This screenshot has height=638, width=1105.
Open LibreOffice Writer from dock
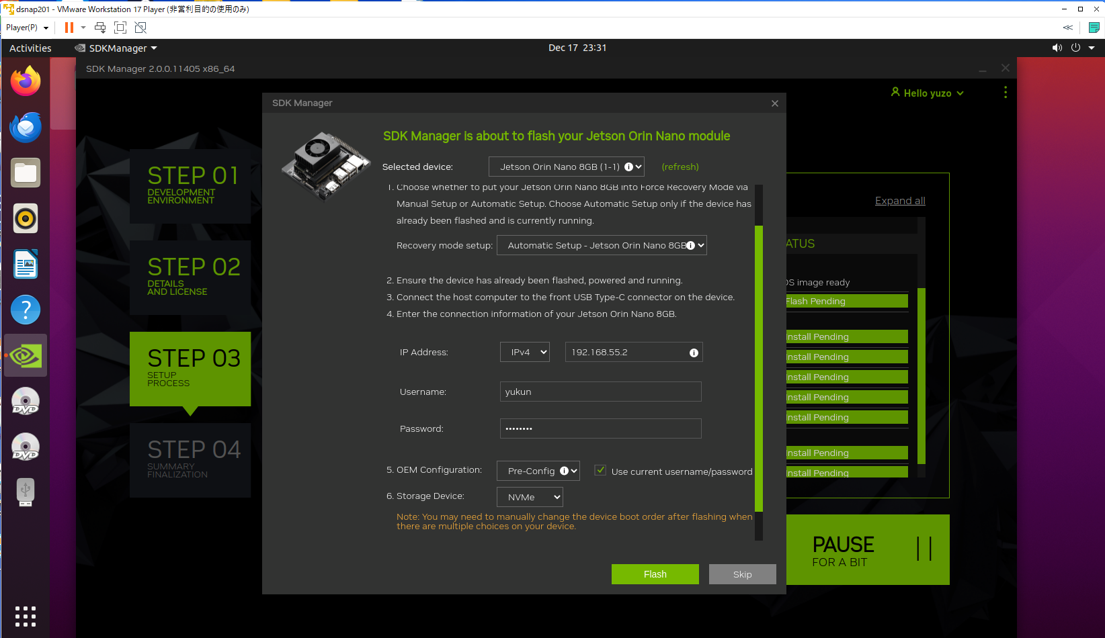coord(26,264)
